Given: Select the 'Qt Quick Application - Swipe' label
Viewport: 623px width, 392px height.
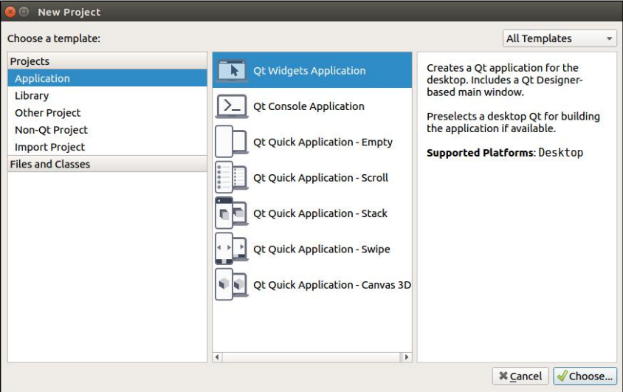Looking at the screenshot, I should pyautogui.click(x=321, y=250).
